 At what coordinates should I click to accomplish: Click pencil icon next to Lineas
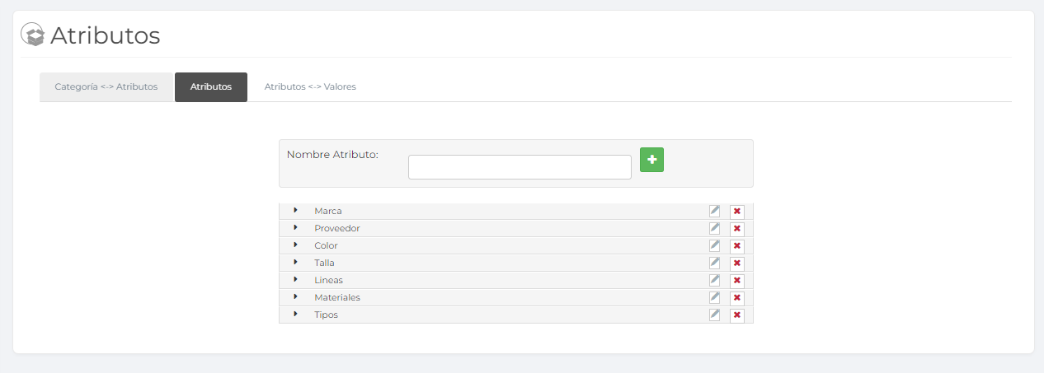coord(714,280)
